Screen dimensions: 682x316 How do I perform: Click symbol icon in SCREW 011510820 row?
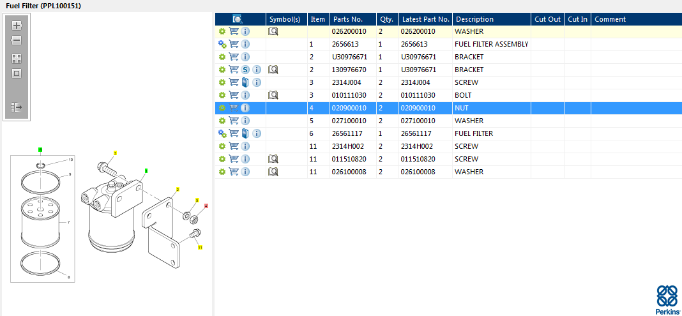[x=273, y=159]
